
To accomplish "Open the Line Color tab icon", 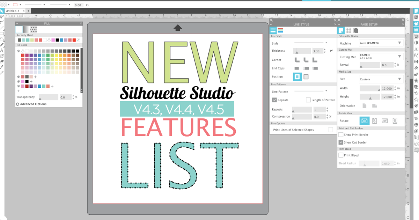I will (280, 30).
